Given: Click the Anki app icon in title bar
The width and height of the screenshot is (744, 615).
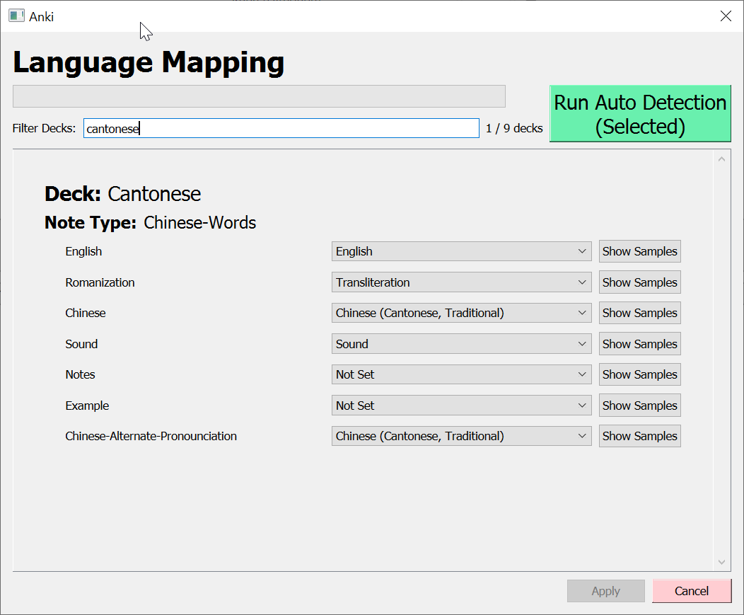Looking at the screenshot, I should click(x=16, y=16).
